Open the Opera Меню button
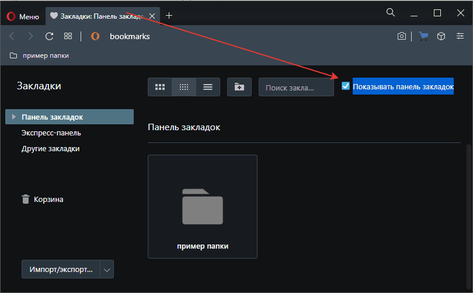Viewport: 473px width, 293px height. click(x=23, y=16)
